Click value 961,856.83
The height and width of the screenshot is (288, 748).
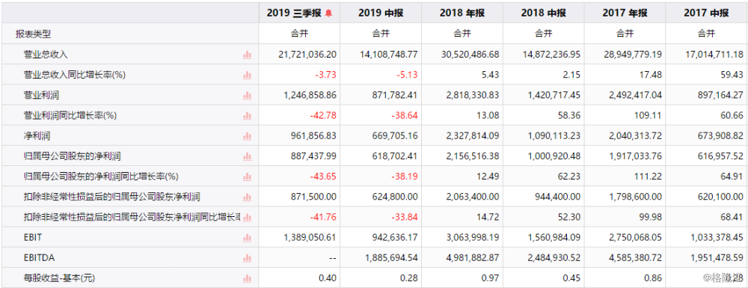pyautogui.click(x=313, y=136)
